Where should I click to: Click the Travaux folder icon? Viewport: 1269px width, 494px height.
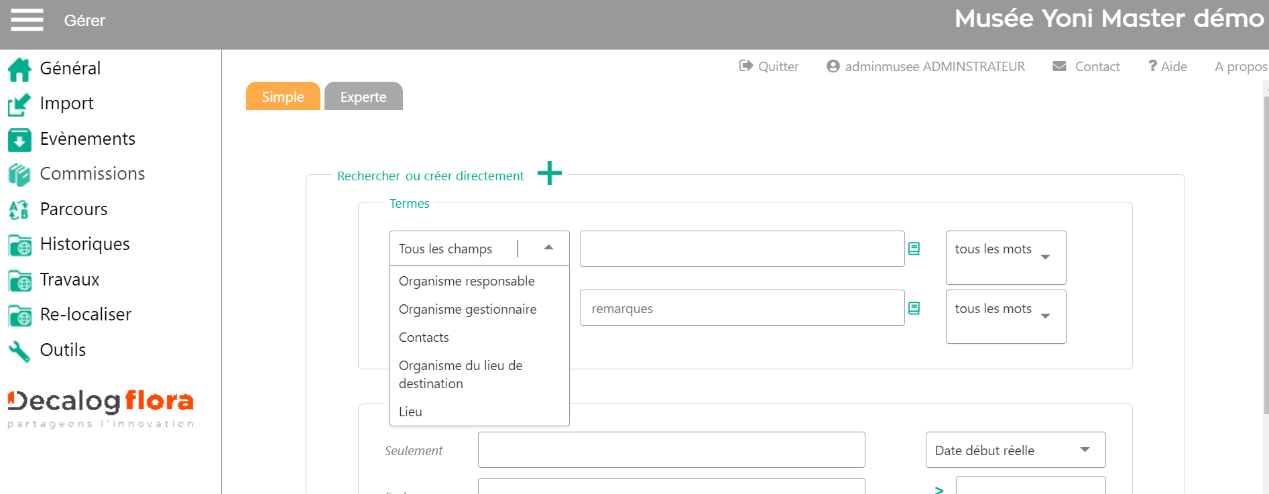[x=19, y=280]
